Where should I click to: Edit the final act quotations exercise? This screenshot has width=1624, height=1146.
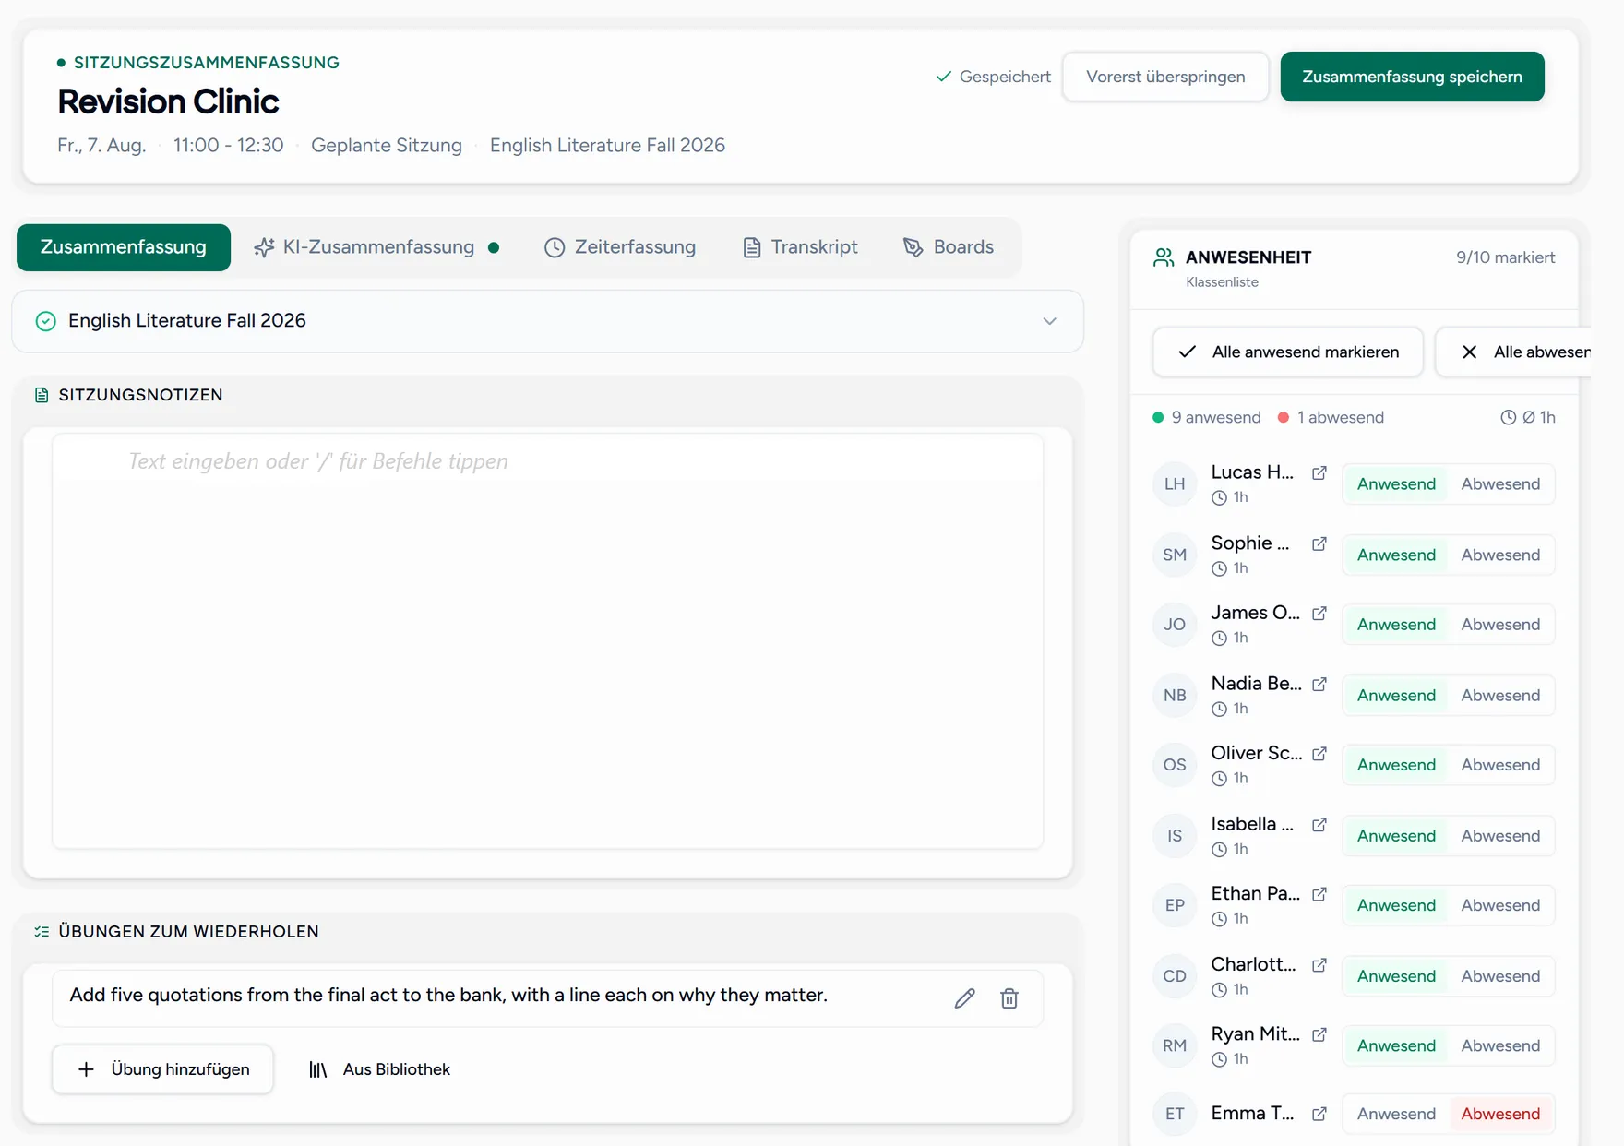(x=965, y=998)
